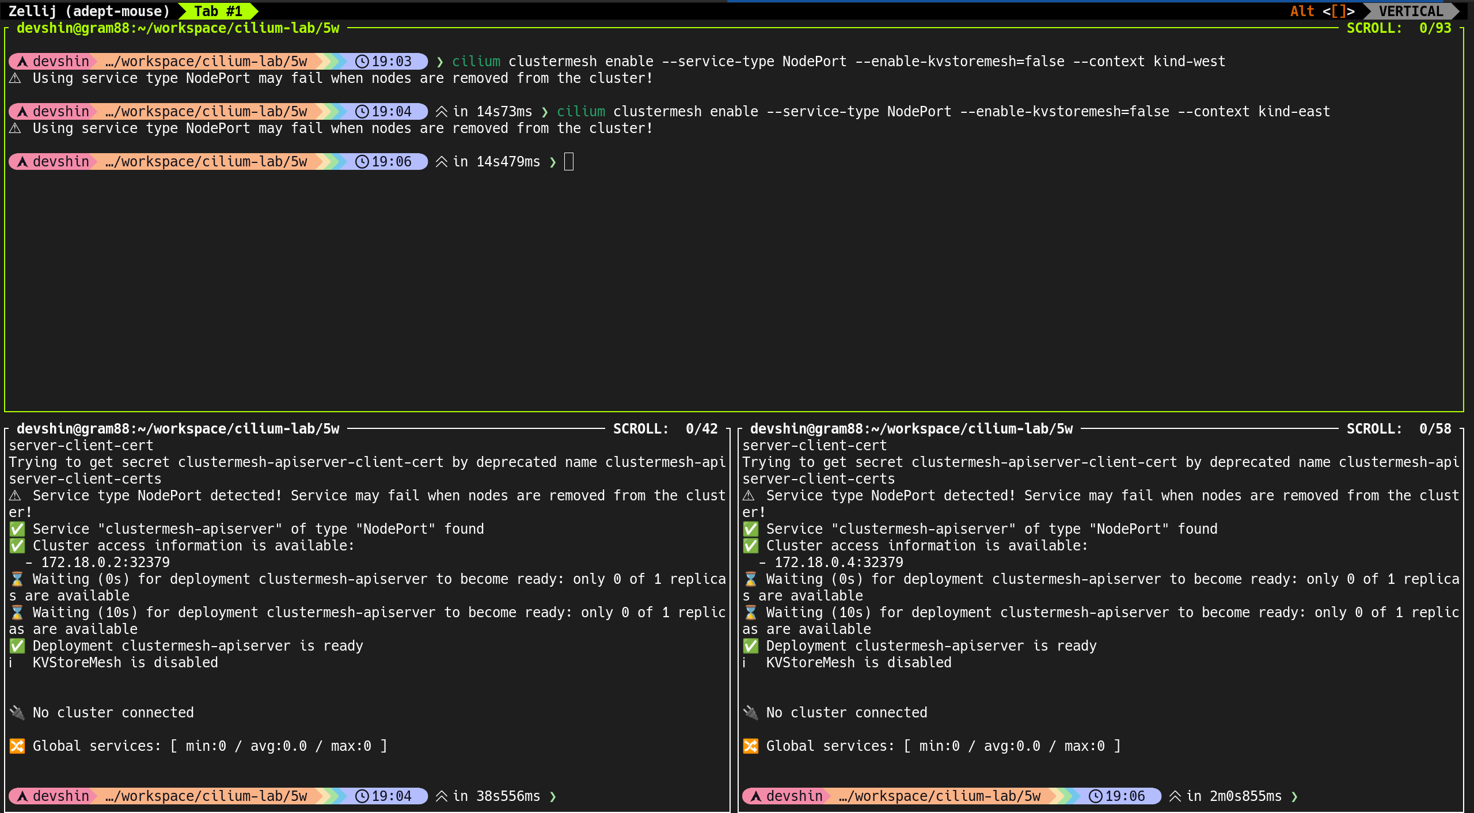Click the 19:03 prompt clock icon
The width and height of the screenshot is (1474, 813).
362,62
